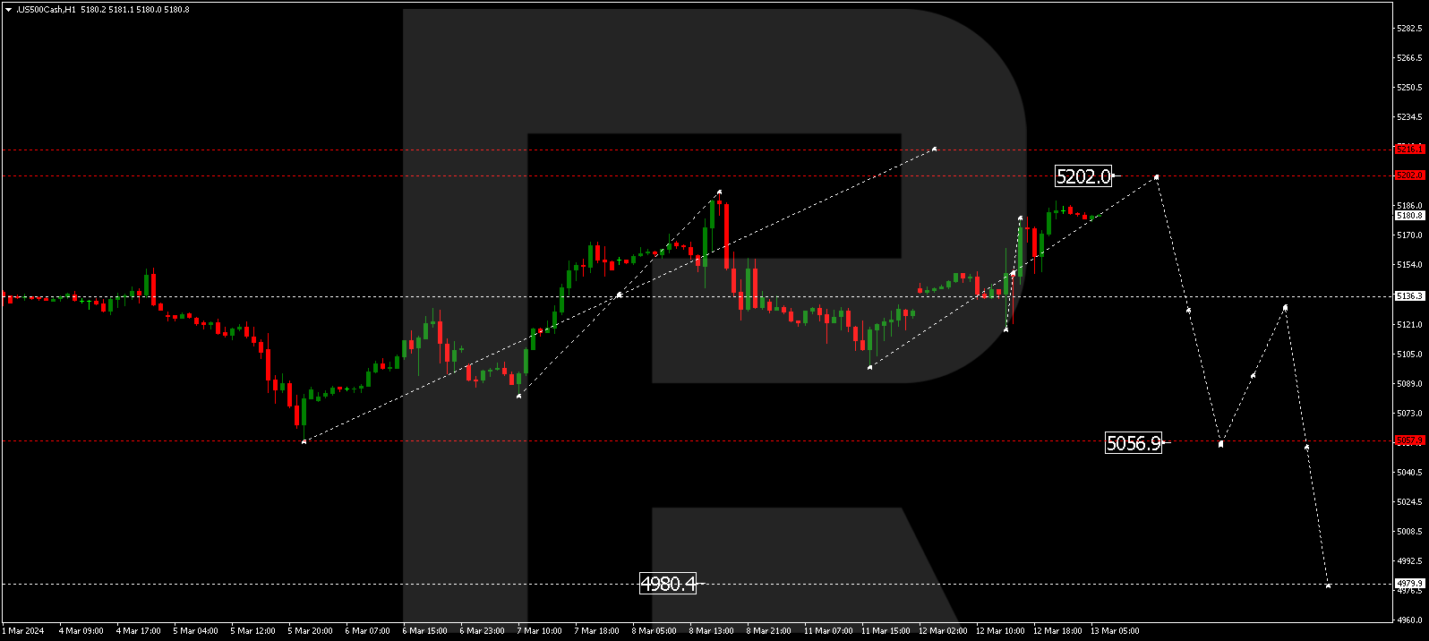Select the 13 Mar 05:00 time axis label
The image size is (1429, 641).
pos(1114,631)
